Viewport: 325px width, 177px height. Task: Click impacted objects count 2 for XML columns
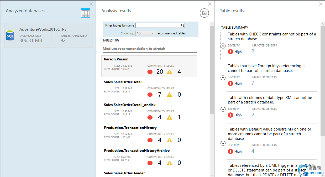tap(253, 115)
